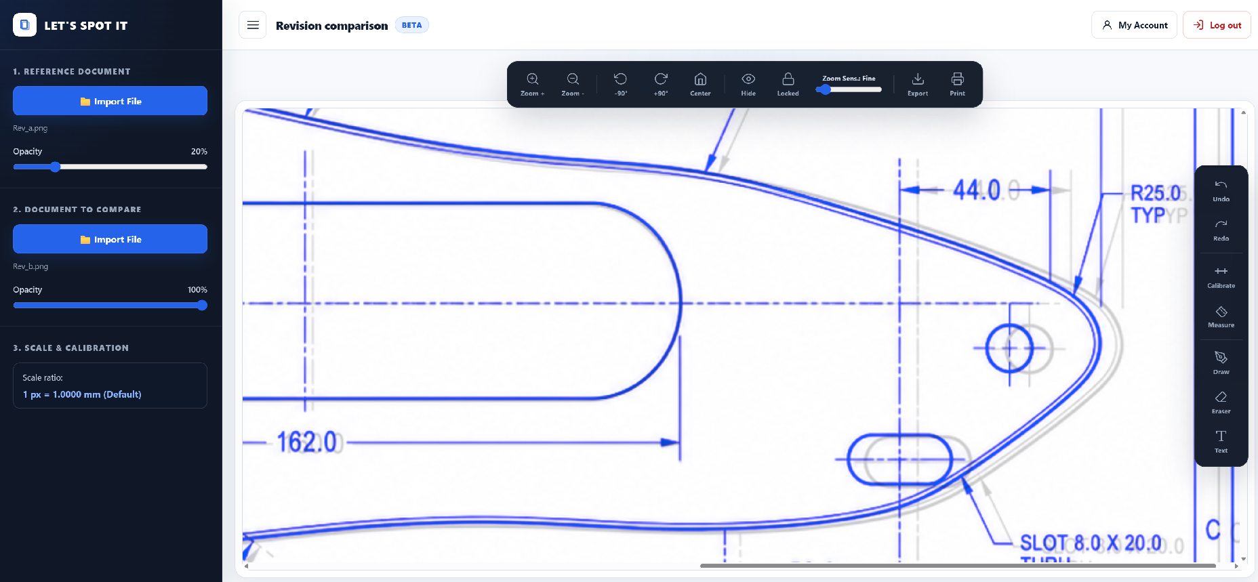Image resolution: width=1258 pixels, height=582 pixels.
Task: Select the Measure tool
Action: pyautogui.click(x=1221, y=316)
